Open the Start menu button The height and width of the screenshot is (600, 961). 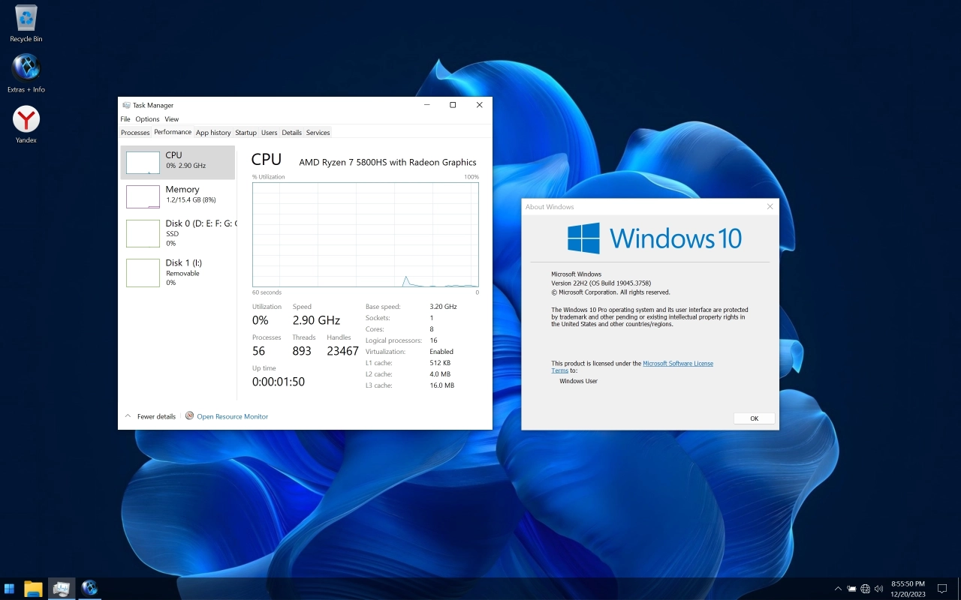click(x=10, y=588)
